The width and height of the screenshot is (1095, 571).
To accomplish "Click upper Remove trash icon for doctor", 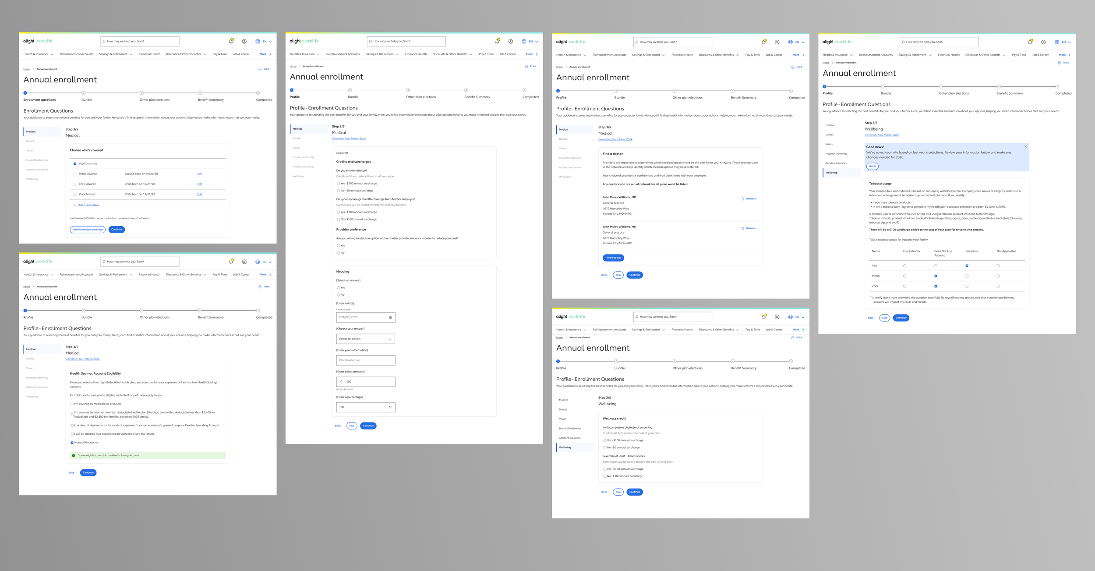I will tap(742, 199).
